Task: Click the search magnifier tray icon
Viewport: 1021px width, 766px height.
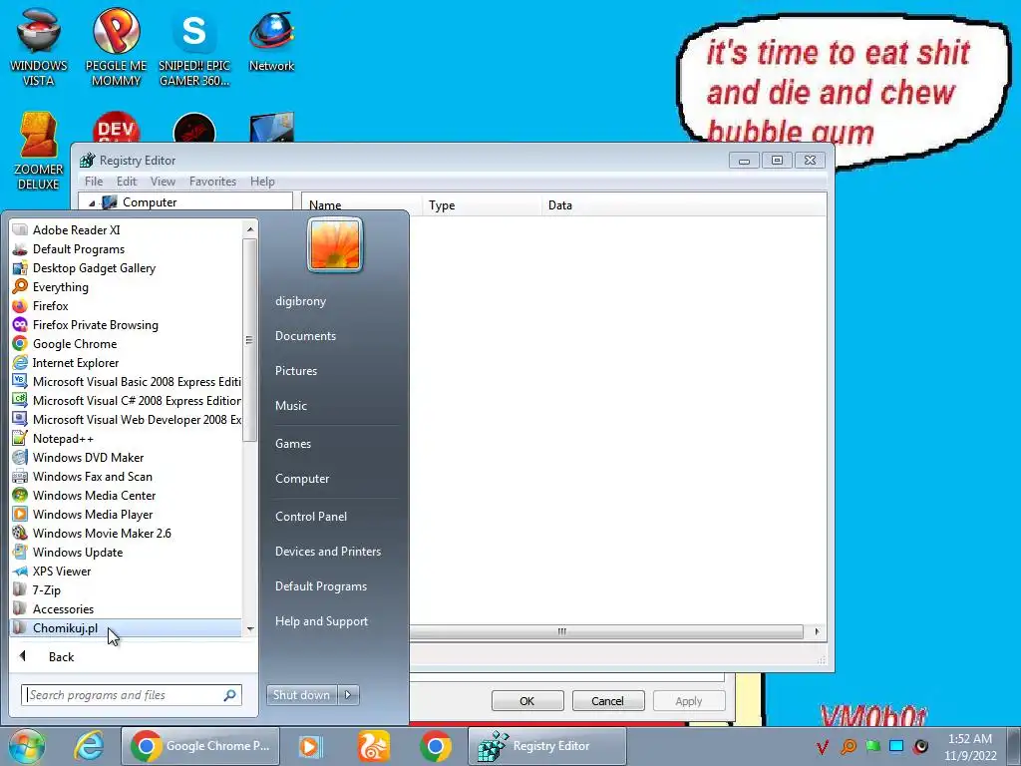Action: tap(849, 746)
